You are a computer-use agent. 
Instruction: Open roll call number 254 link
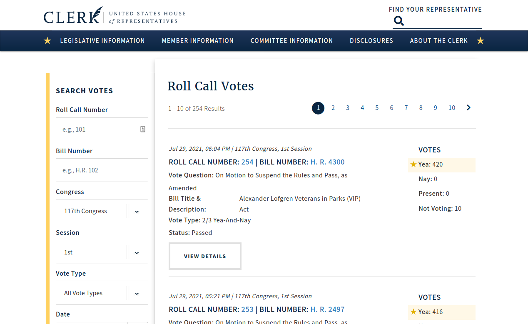tap(247, 162)
